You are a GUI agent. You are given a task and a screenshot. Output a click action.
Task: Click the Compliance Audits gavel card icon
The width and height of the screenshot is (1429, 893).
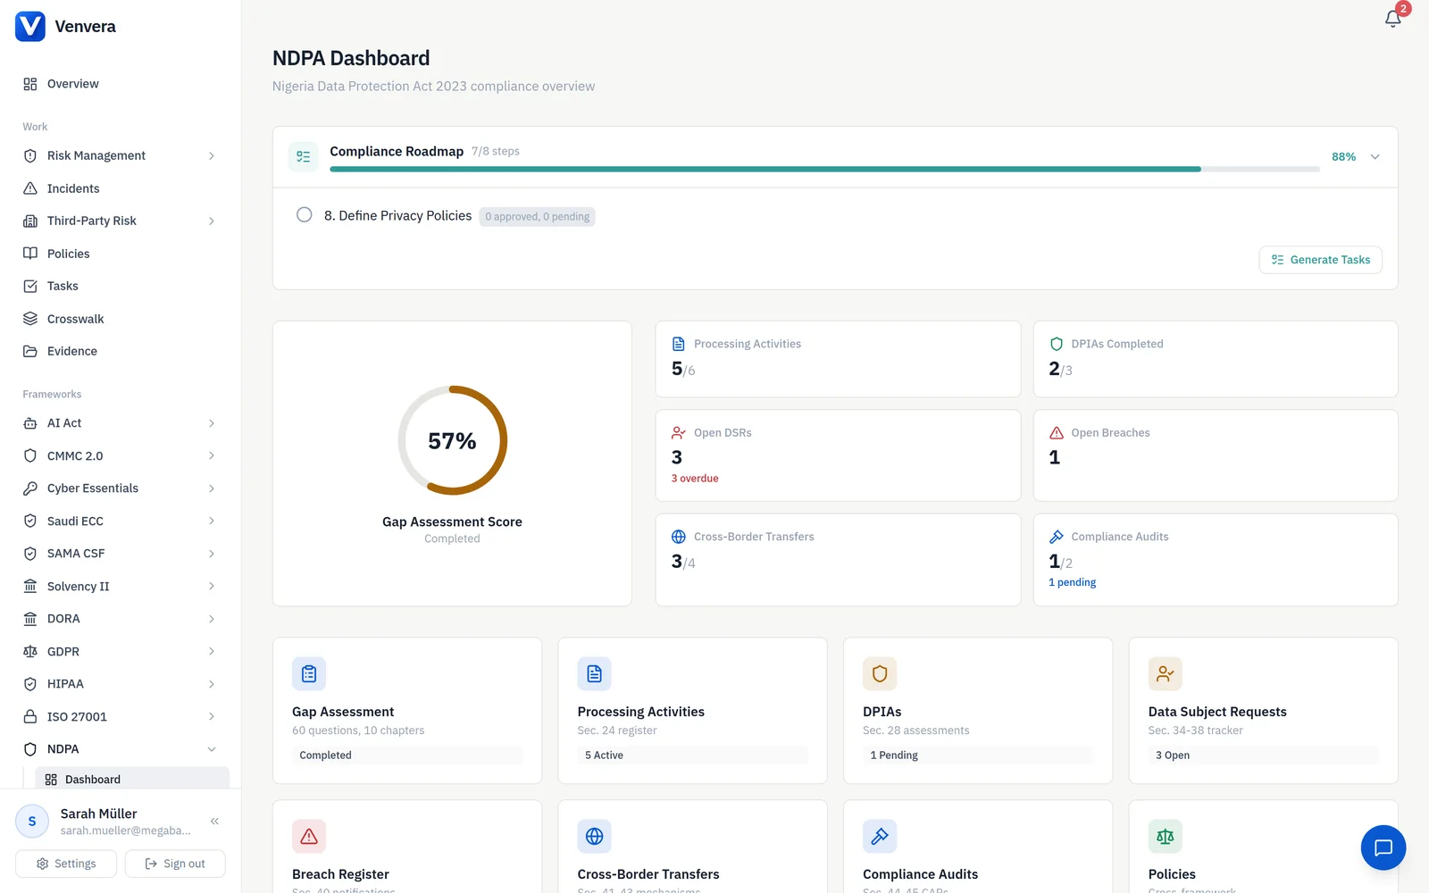880,837
